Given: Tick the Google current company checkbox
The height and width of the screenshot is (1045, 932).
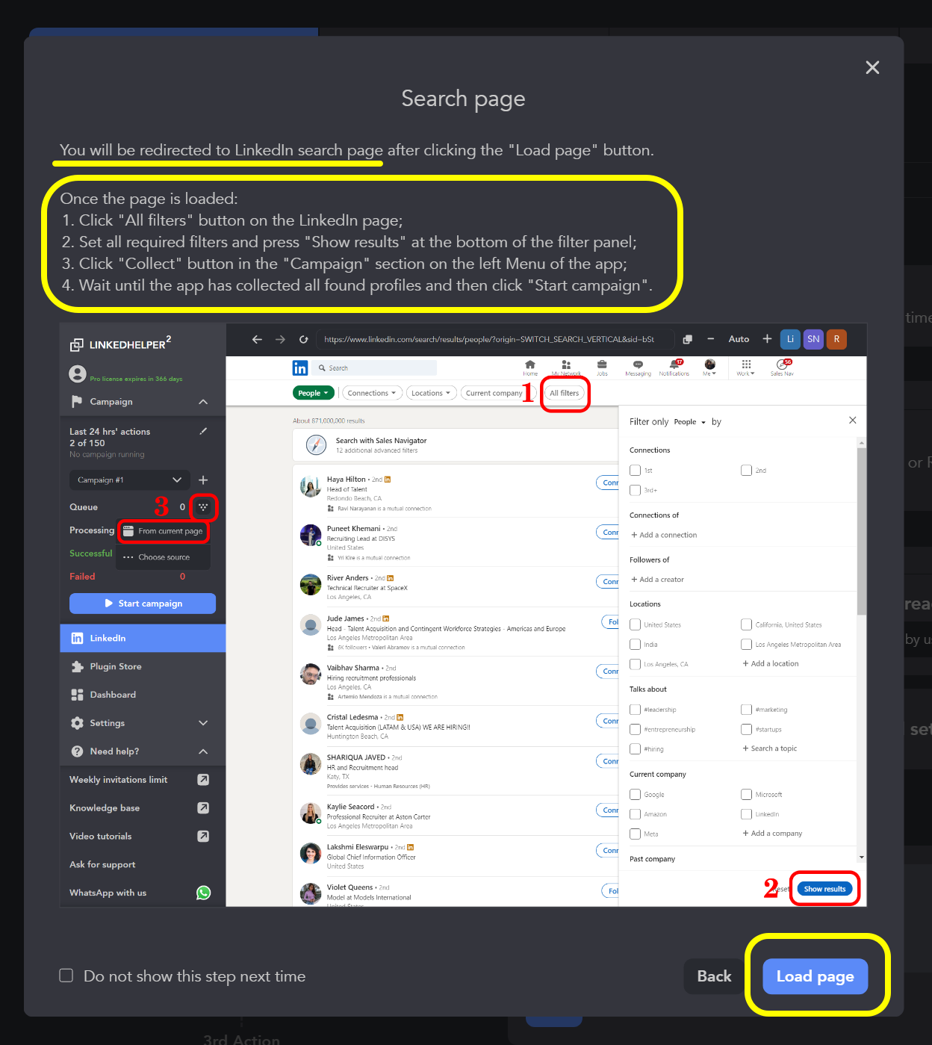Looking at the screenshot, I should click(x=636, y=795).
